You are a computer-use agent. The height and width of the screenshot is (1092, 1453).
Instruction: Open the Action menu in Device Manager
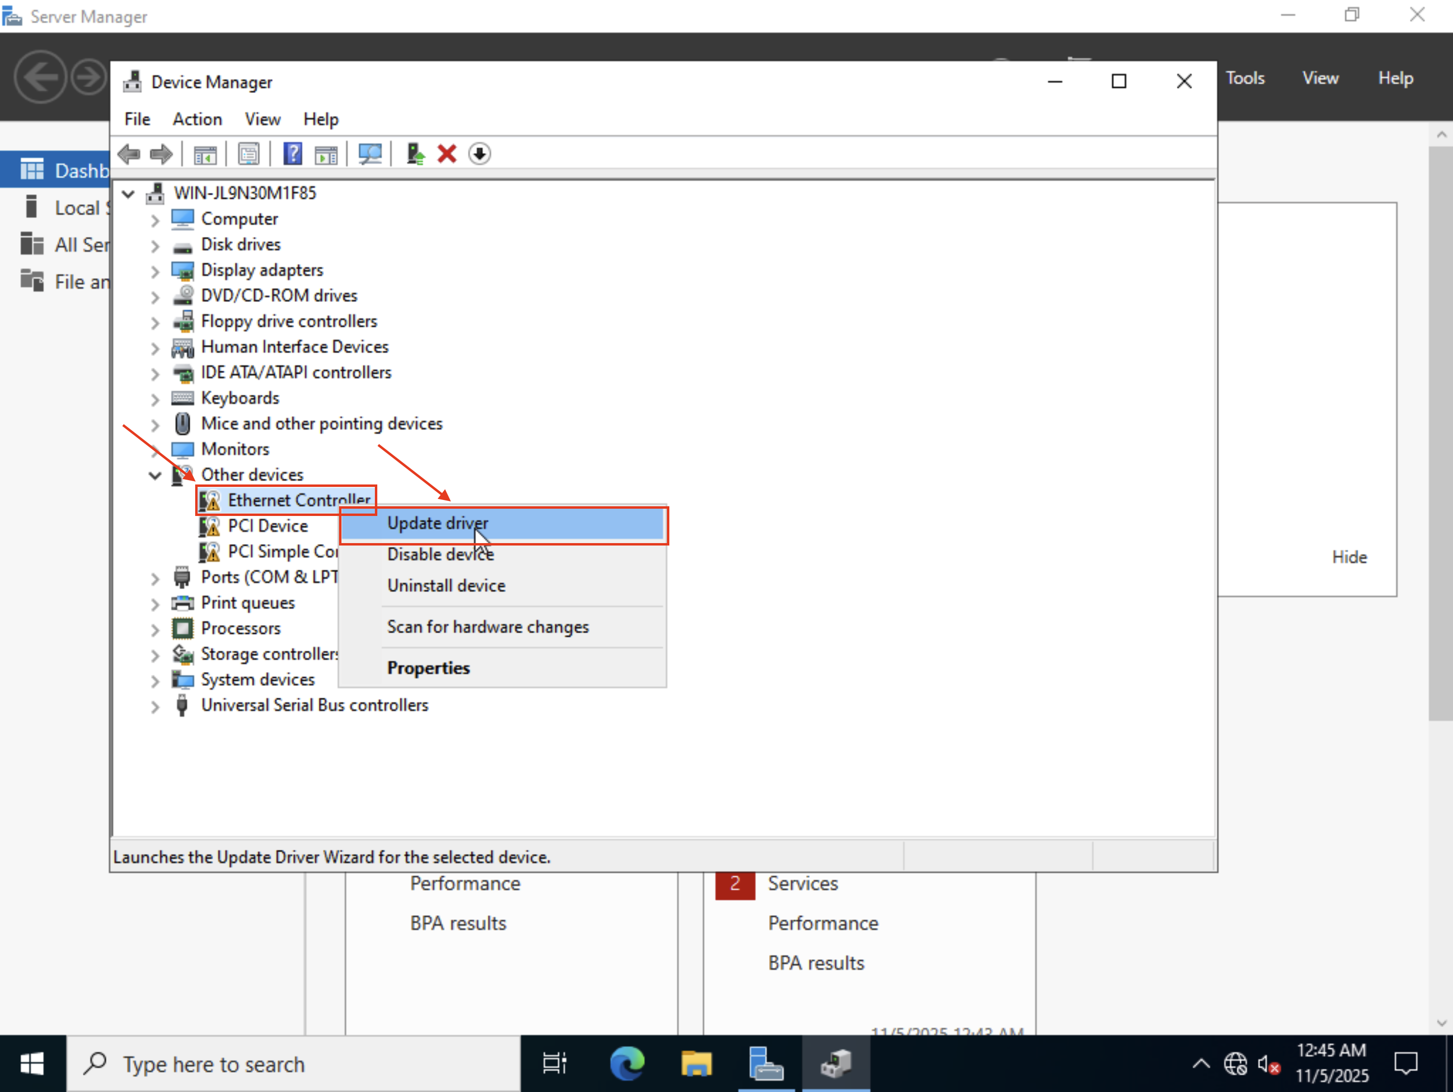197,119
